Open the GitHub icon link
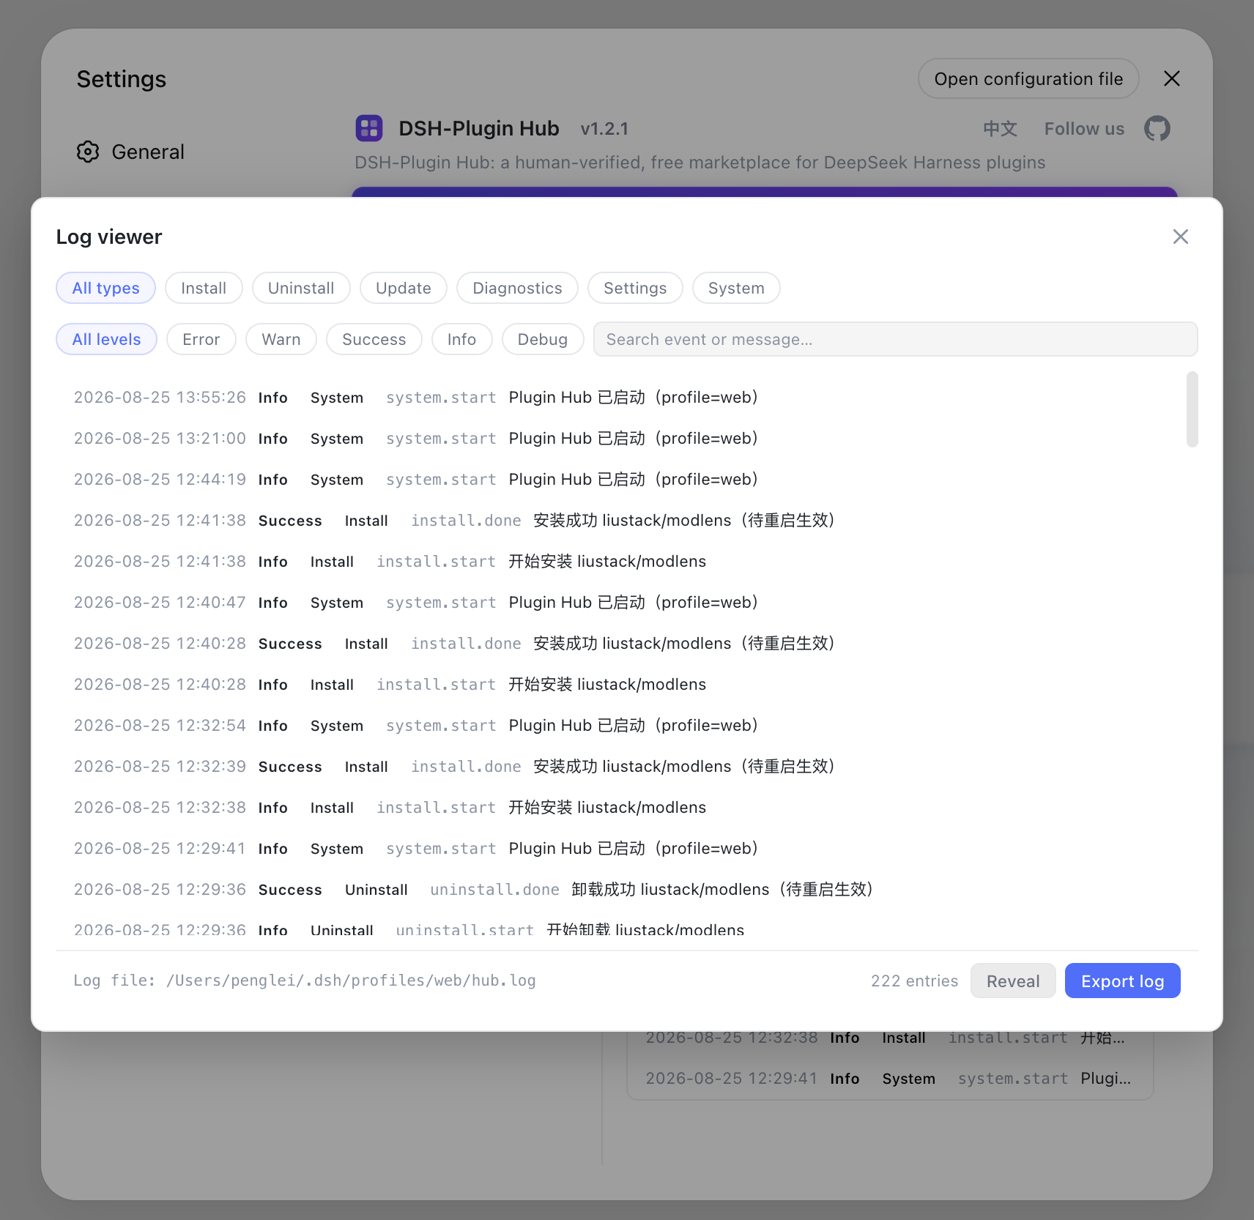 1157,128
